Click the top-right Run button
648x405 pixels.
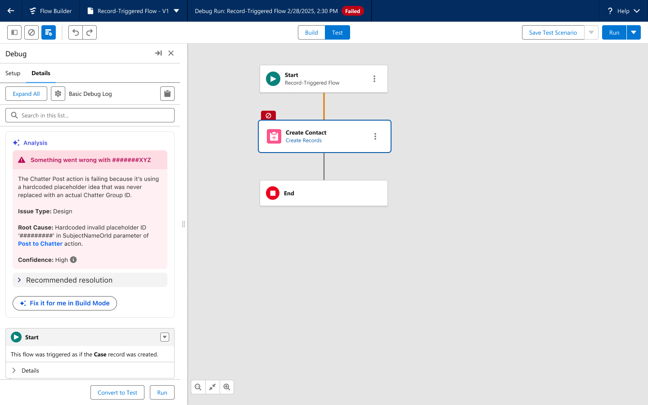[x=614, y=32]
